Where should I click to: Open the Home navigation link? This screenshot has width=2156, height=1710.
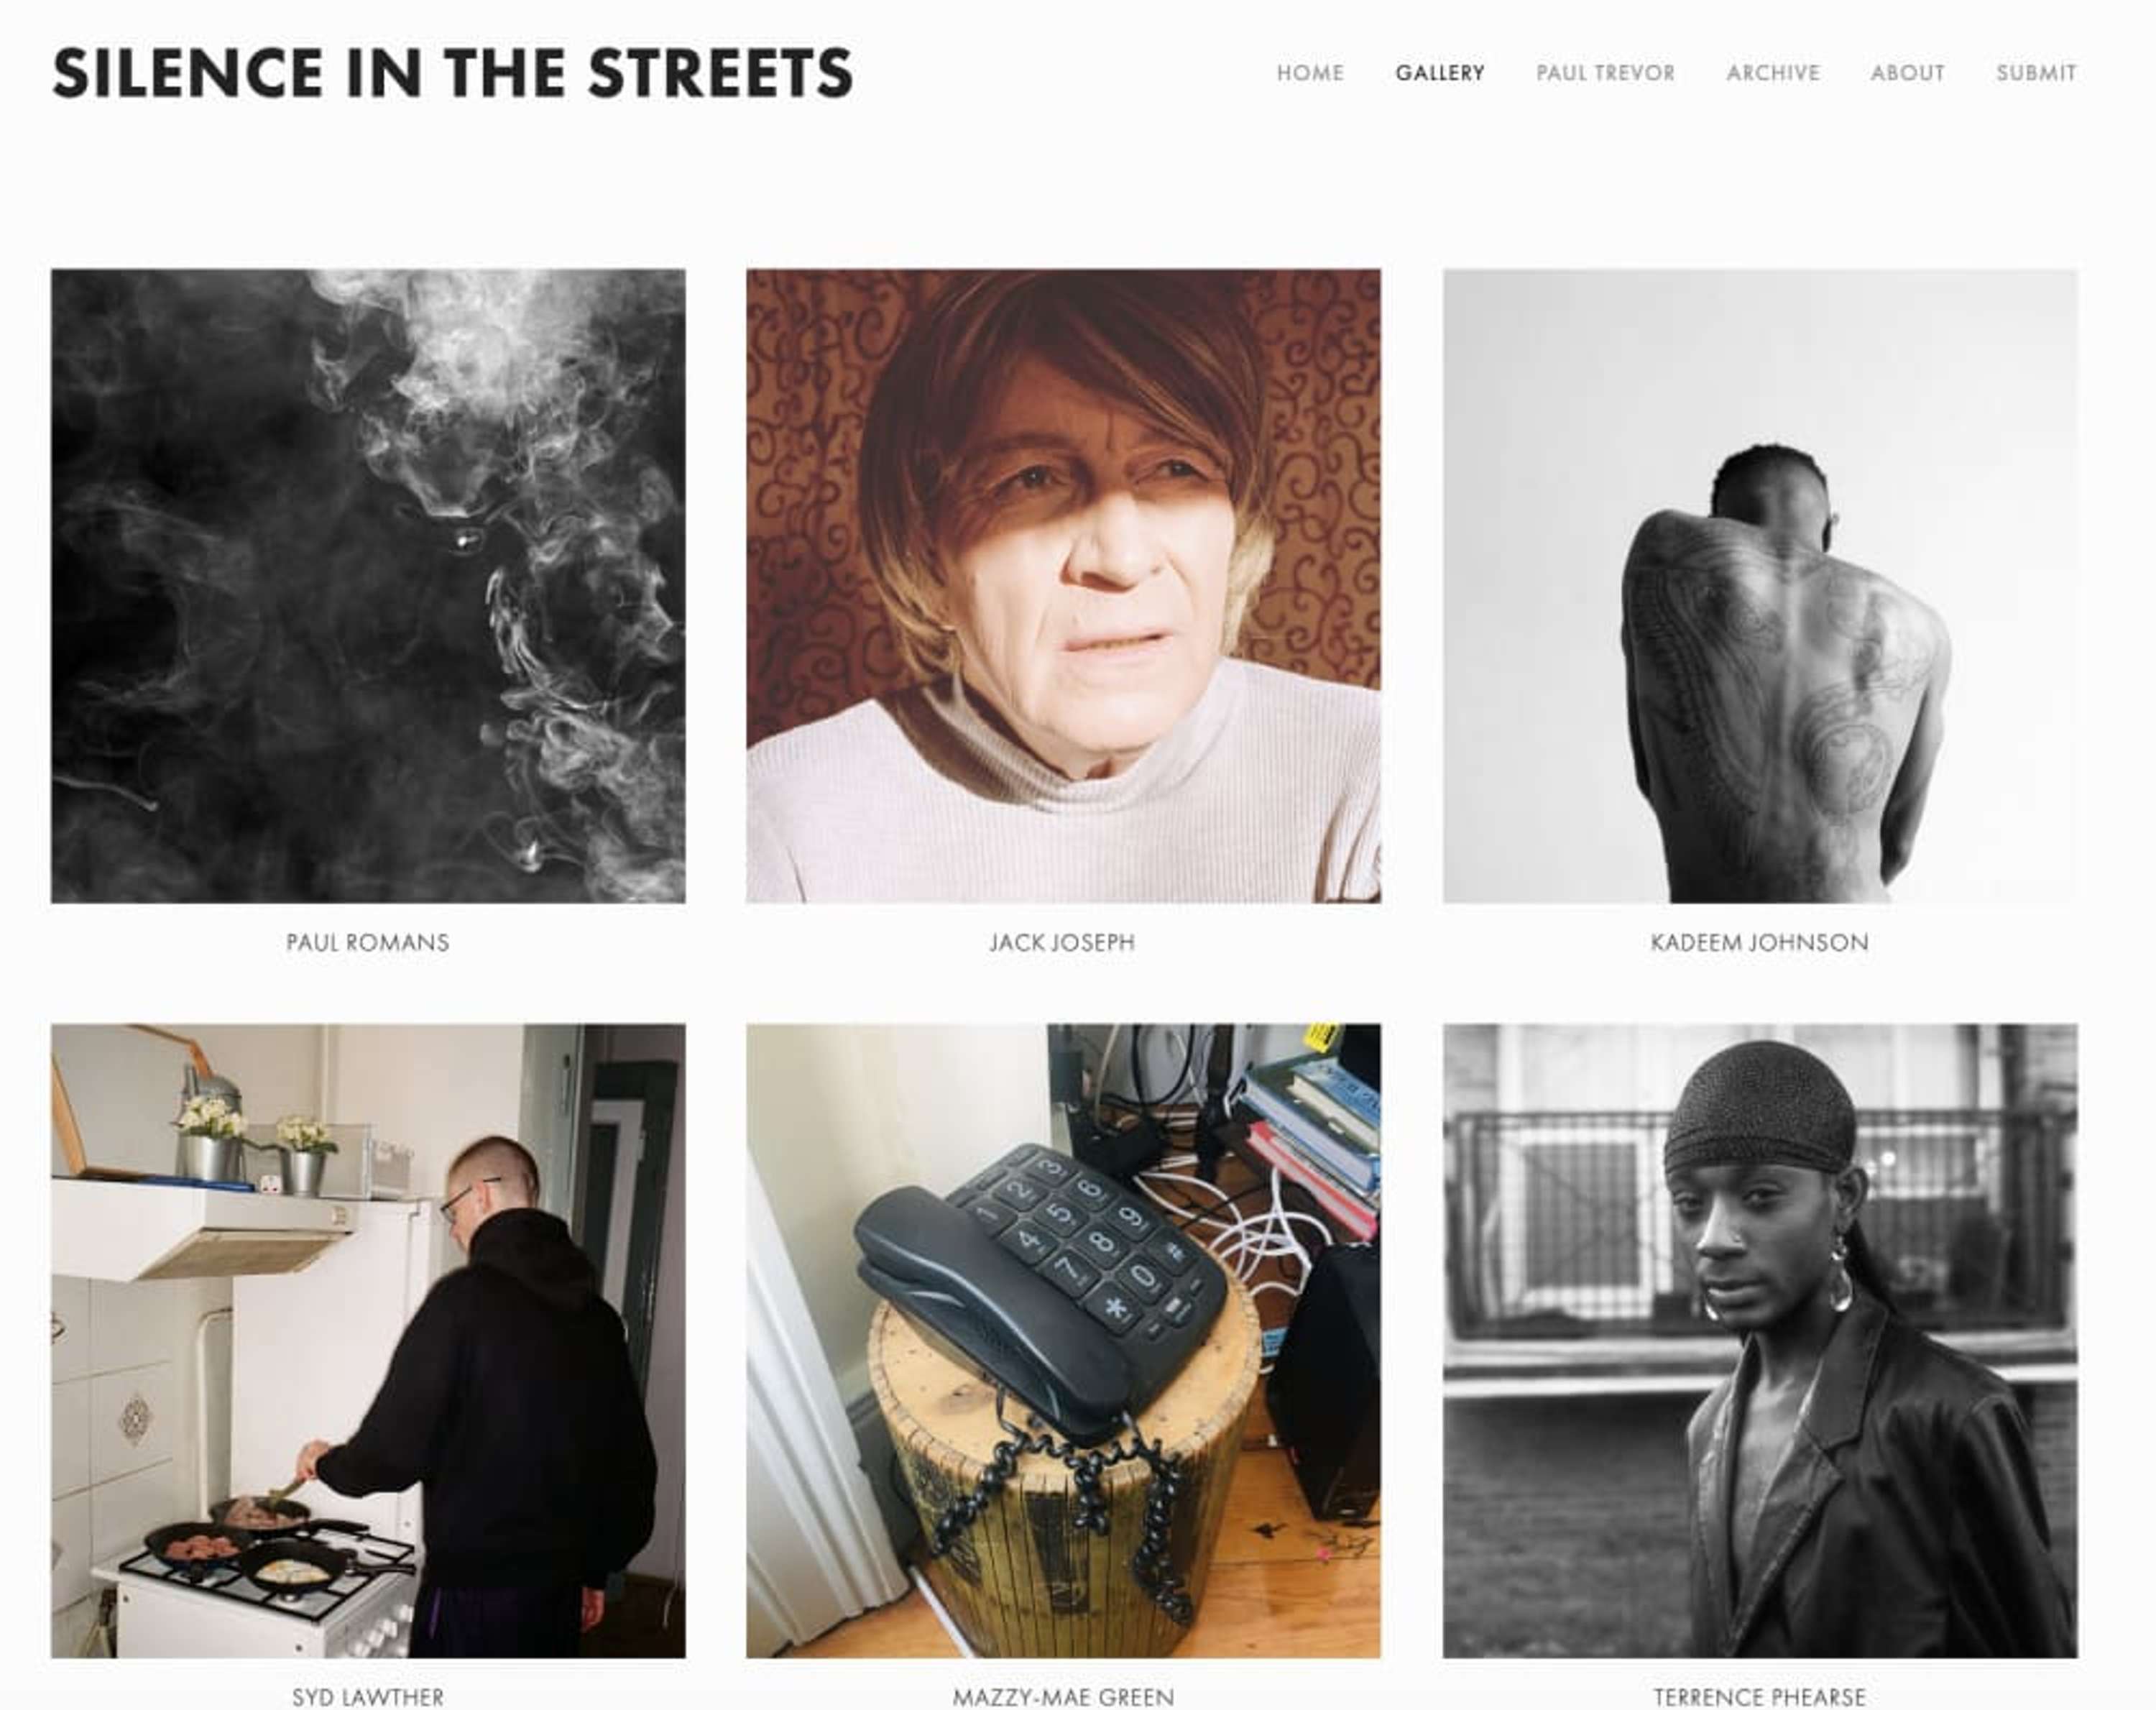coord(1309,73)
